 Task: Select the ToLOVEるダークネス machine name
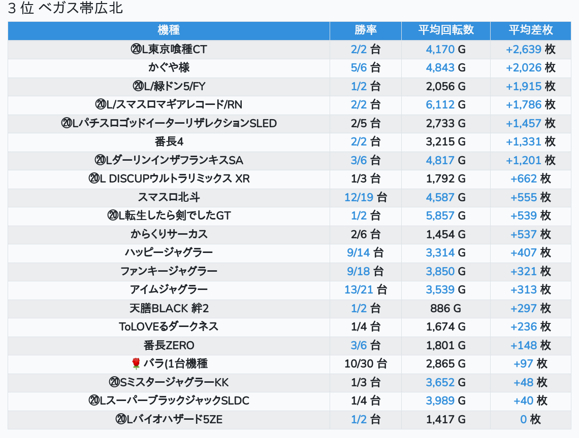pyautogui.click(x=169, y=326)
